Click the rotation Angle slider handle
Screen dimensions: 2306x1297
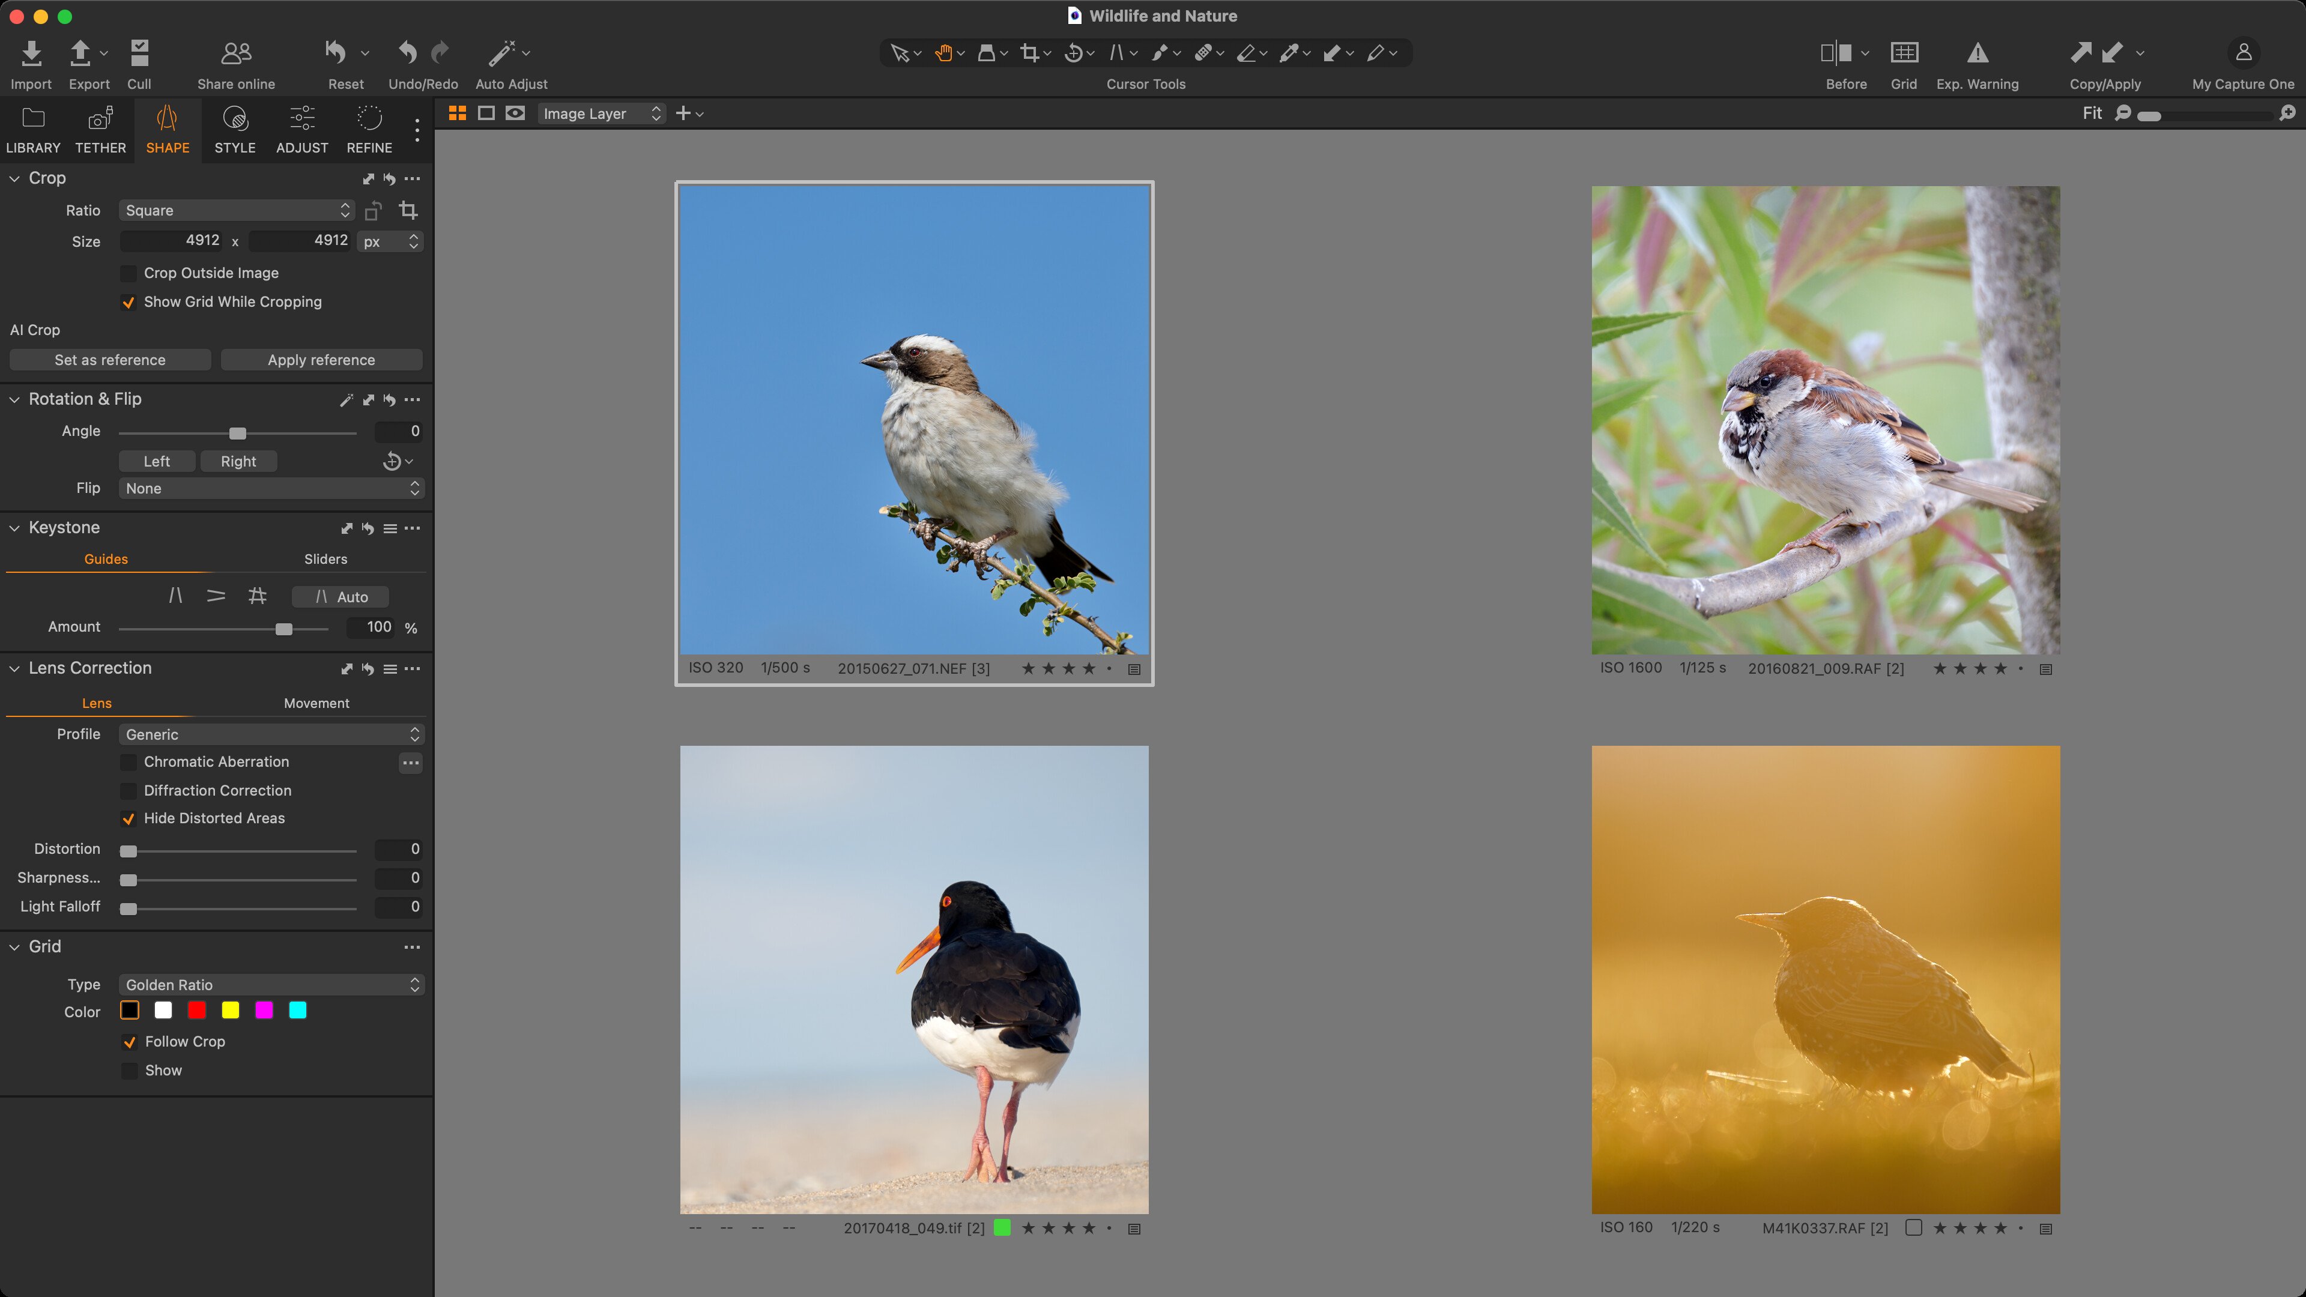point(237,433)
